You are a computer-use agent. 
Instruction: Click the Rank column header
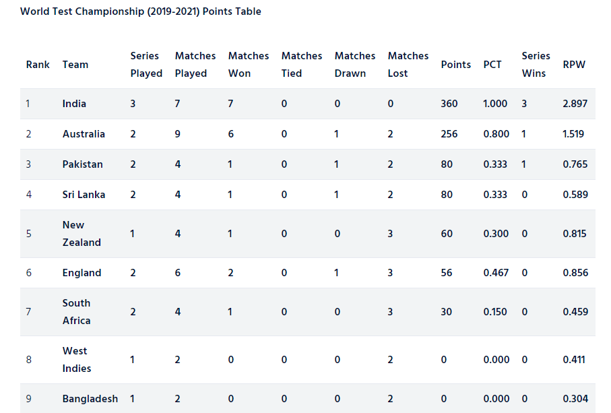[x=38, y=65]
